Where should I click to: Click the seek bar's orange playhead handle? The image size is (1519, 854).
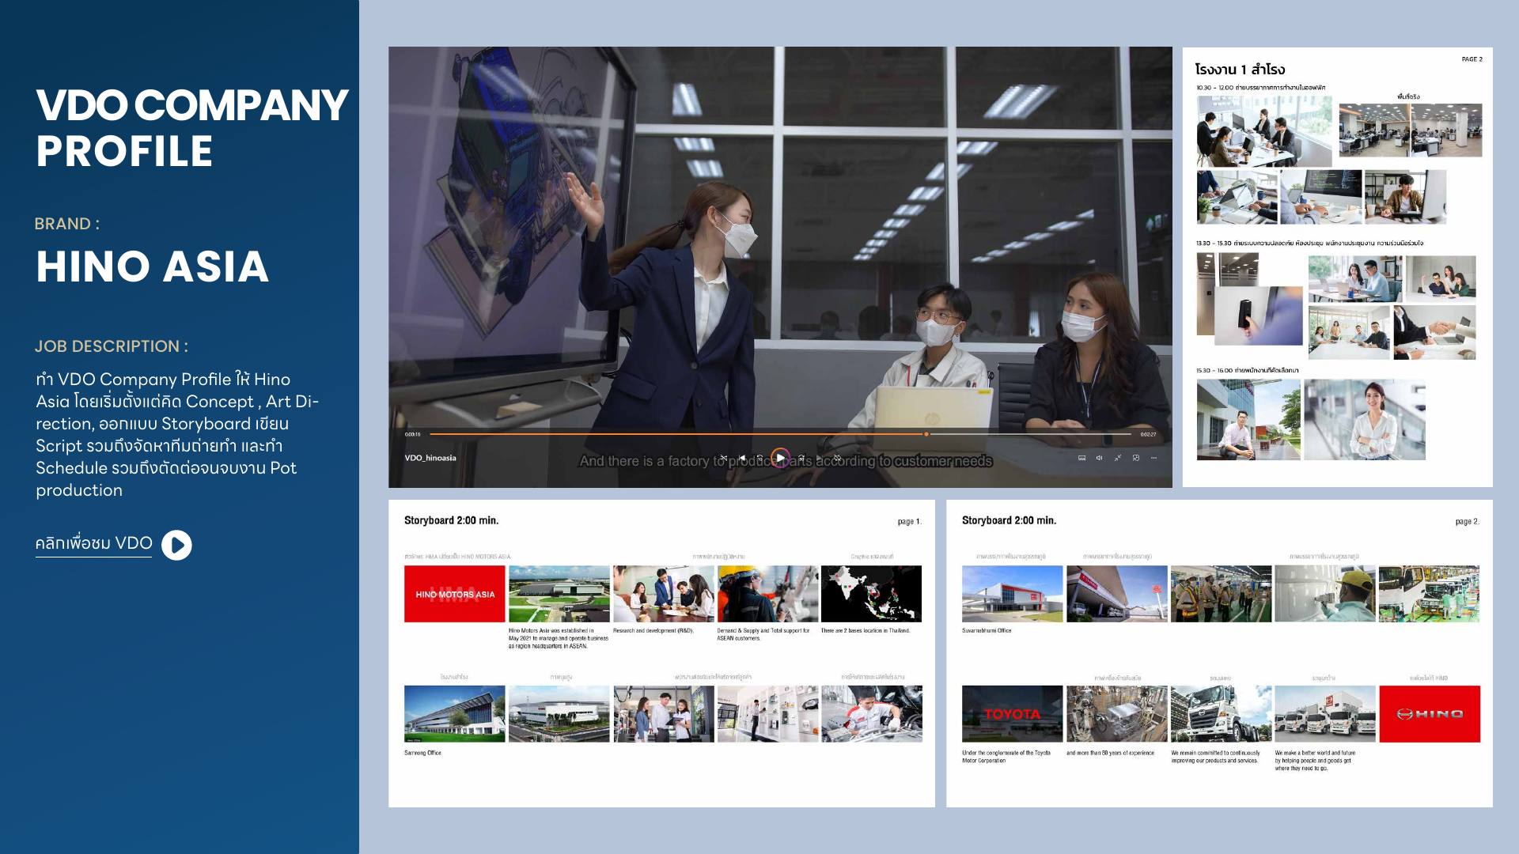click(926, 434)
